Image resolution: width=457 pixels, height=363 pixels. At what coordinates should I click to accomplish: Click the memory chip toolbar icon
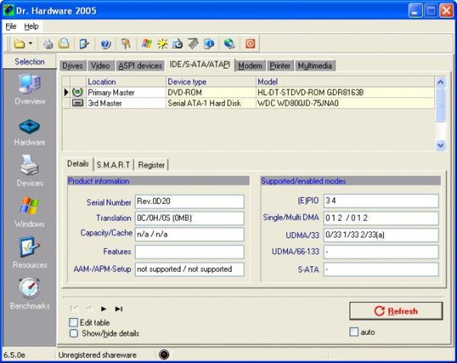[x=194, y=44]
